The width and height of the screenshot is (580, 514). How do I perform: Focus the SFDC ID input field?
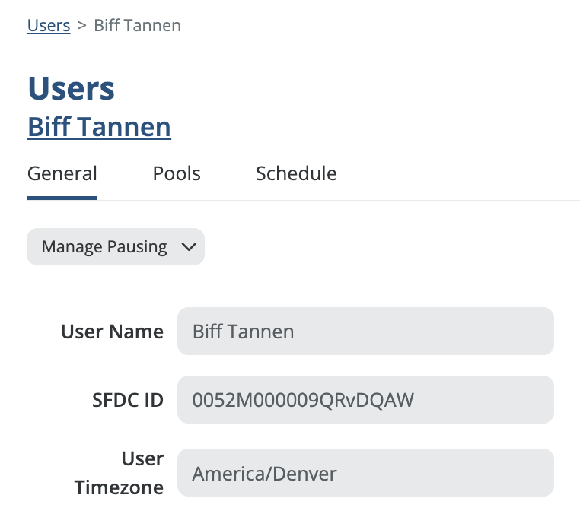click(365, 399)
